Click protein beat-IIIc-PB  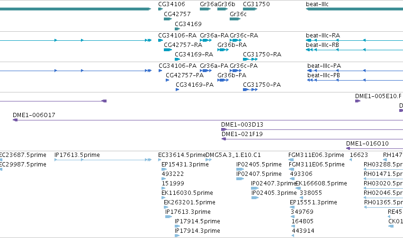click(x=323, y=75)
